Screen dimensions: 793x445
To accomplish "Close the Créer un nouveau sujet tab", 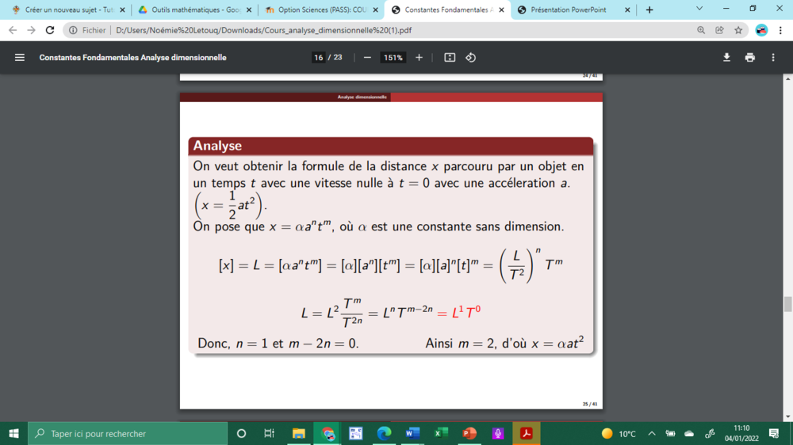I will pos(122,10).
